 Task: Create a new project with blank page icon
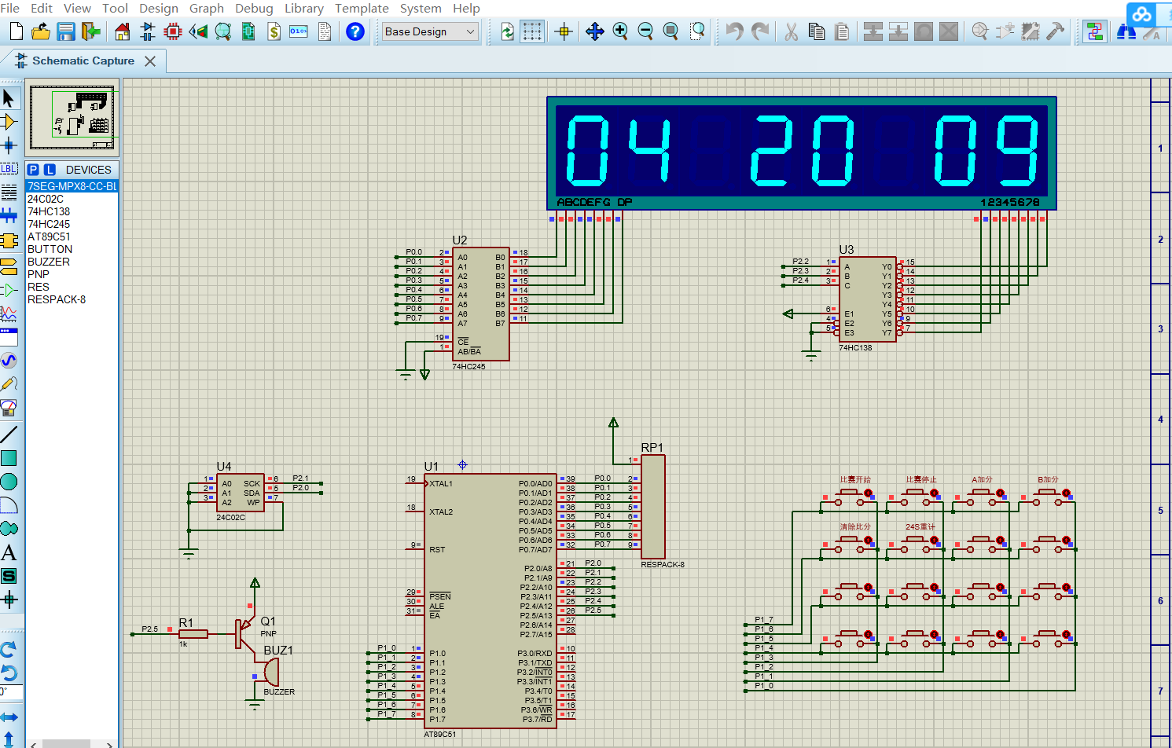pos(16,31)
